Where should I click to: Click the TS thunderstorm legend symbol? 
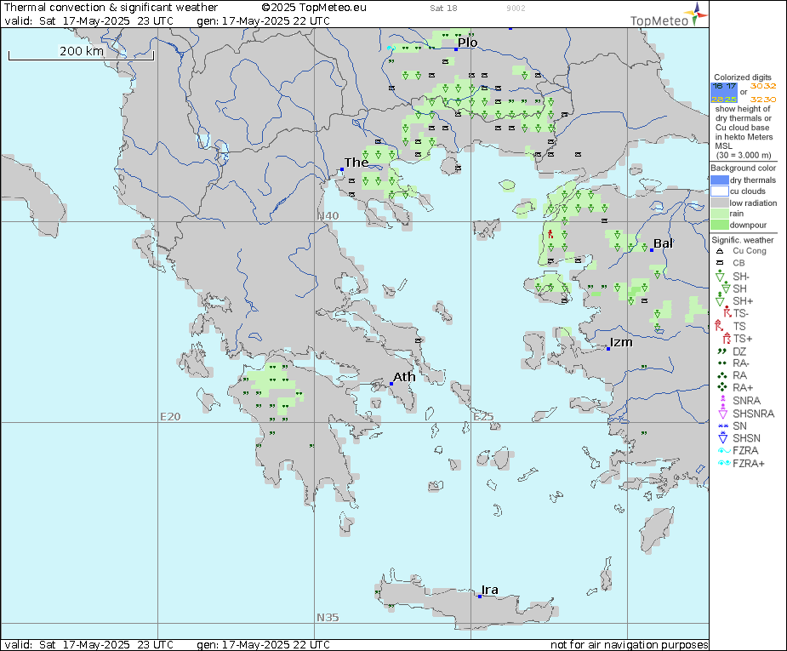tap(719, 325)
